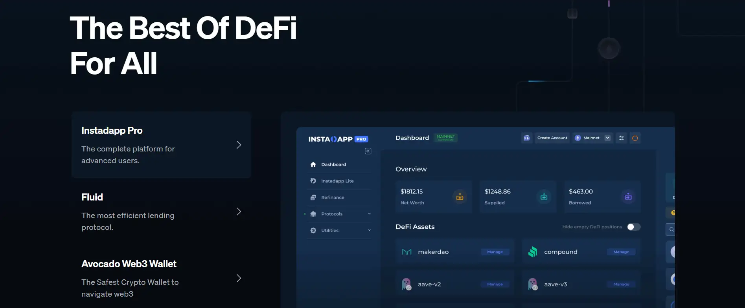745x308 pixels.
Task: Click Manage button for aave-v3
Action: coord(621,284)
